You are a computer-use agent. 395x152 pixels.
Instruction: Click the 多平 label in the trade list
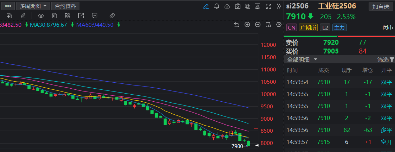387,130
